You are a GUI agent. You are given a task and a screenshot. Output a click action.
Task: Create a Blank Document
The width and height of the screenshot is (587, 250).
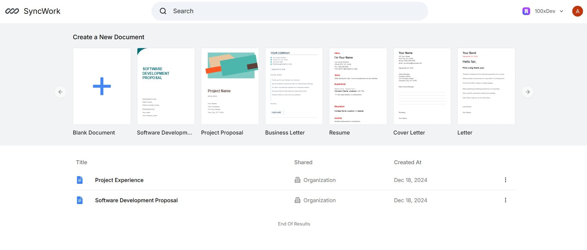tap(102, 86)
